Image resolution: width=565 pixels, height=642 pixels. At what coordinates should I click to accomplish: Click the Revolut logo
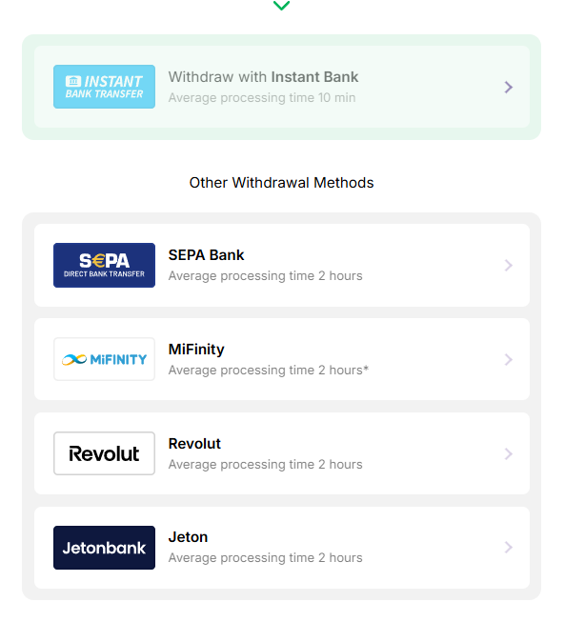click(104, 453)
